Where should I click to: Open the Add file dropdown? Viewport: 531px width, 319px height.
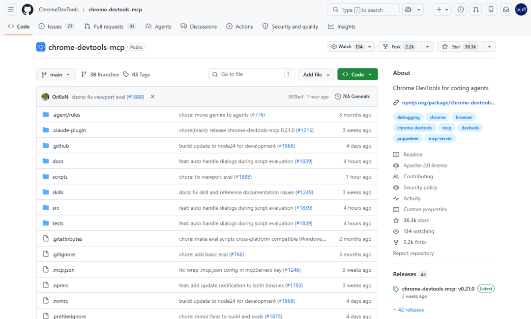pyautogui.click(x=316, y=74)
